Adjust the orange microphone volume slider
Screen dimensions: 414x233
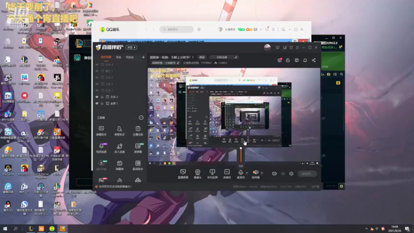point(241,155)
